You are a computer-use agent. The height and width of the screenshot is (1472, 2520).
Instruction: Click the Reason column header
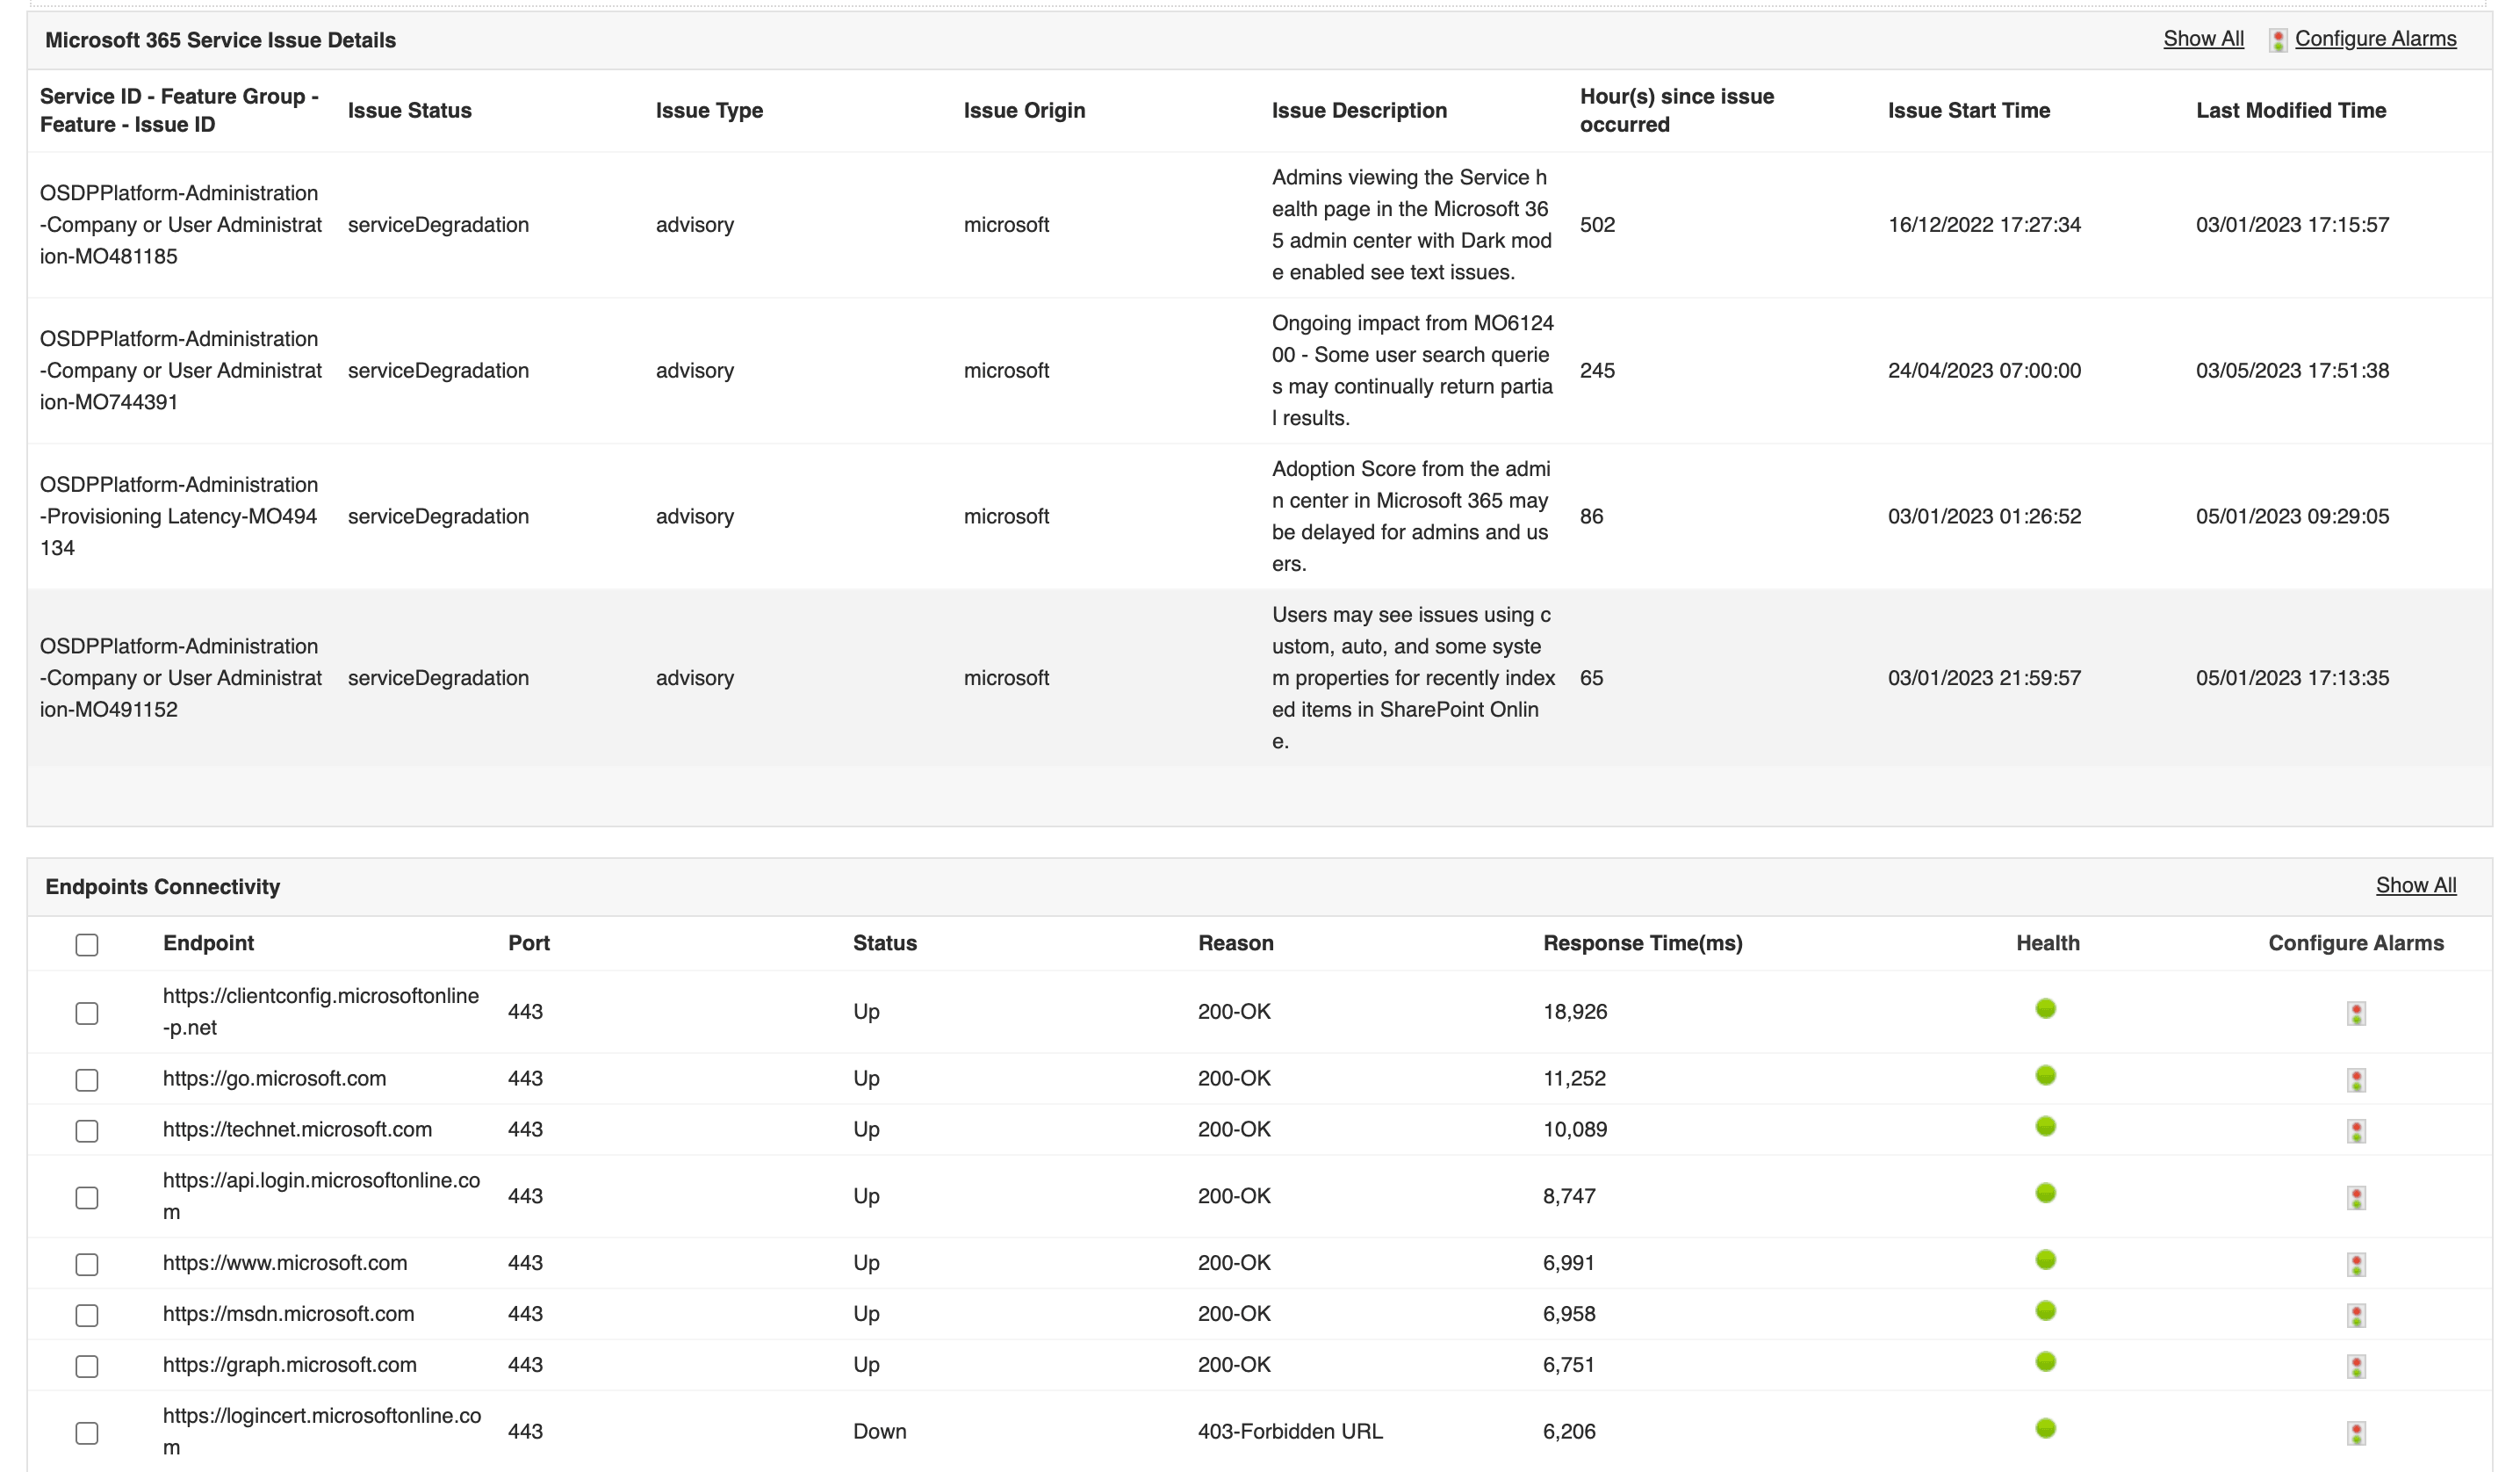(x=1235, y=943)
